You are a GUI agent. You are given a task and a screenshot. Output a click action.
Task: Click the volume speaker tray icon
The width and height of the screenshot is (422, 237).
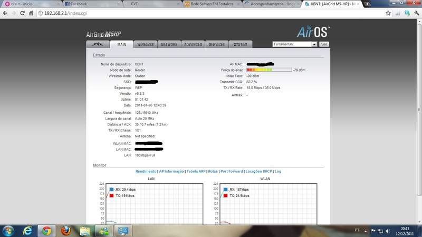point(388,231)
